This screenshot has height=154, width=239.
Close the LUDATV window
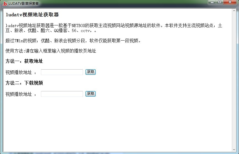(x=230, y=2)
